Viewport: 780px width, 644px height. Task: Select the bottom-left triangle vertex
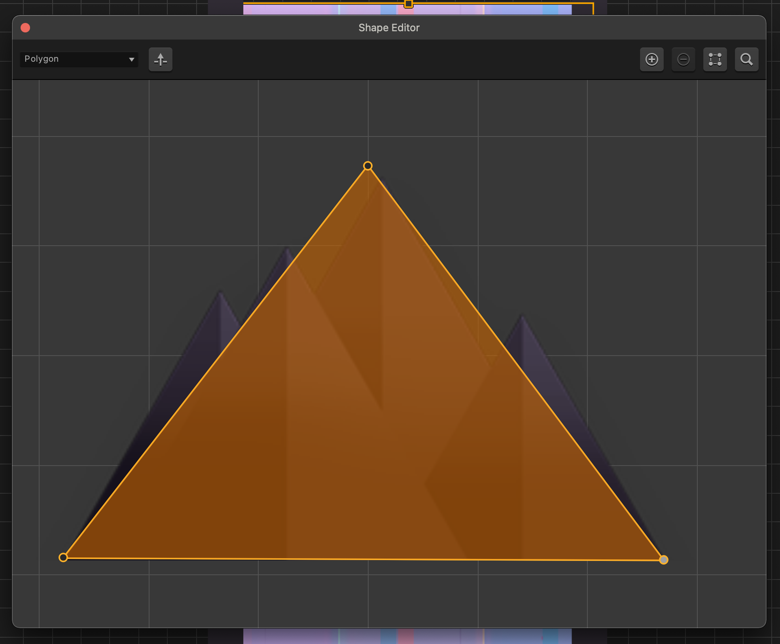coord(63,557)
